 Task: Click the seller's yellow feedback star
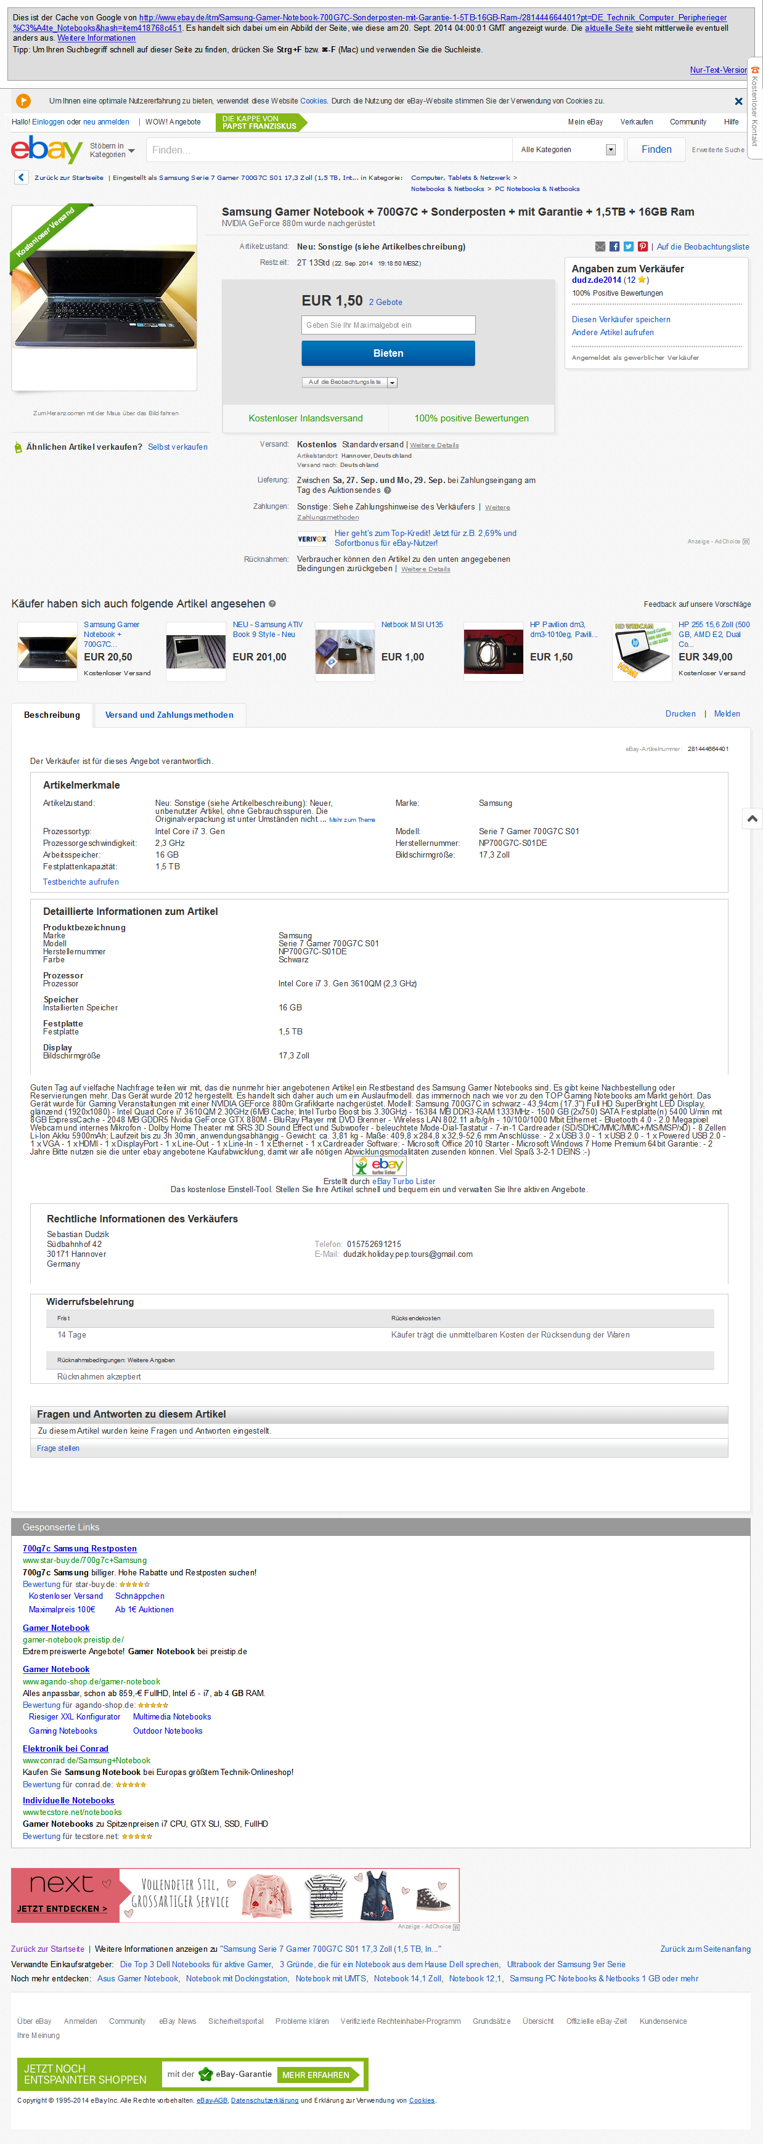pos(642,280)
